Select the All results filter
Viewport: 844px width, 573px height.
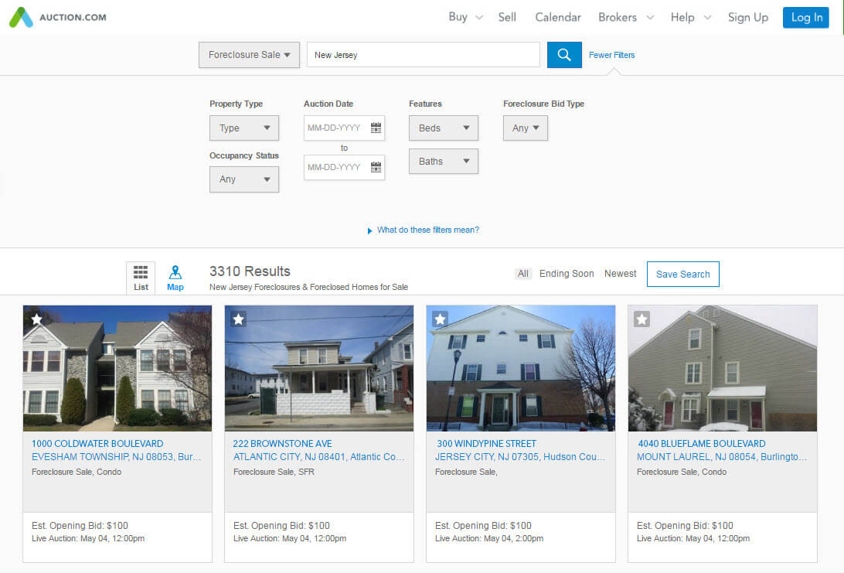(x=522, y=273)
